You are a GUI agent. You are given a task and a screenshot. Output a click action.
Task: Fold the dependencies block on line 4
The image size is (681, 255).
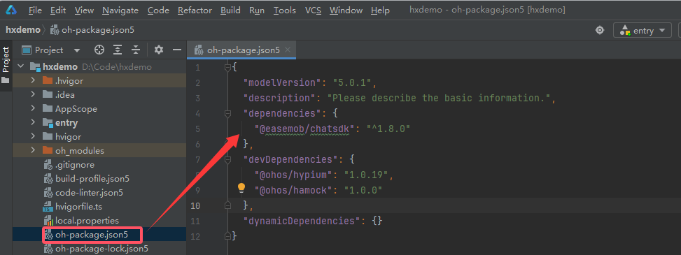pyautogui.click(x=227, y=114)
